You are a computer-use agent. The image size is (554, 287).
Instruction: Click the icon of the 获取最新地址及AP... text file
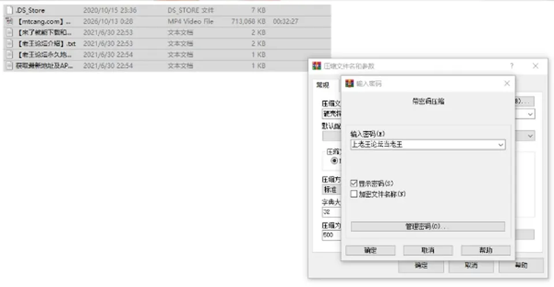coord(10,66)
